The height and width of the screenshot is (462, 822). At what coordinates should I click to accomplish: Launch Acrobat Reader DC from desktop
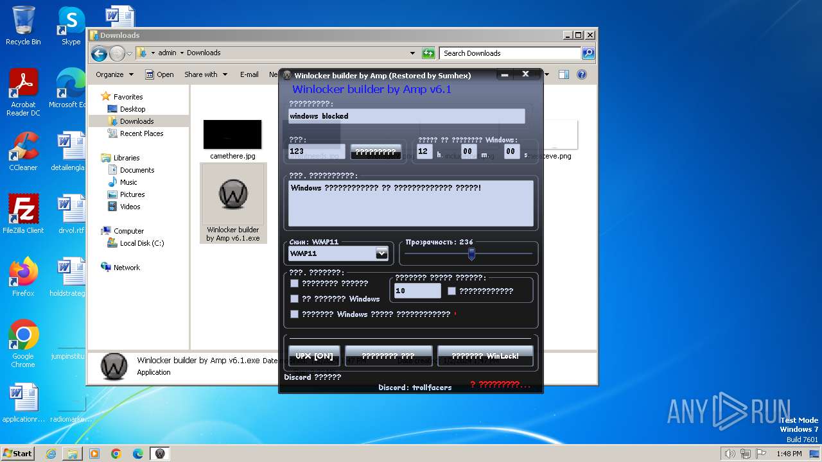pos(23,92)
